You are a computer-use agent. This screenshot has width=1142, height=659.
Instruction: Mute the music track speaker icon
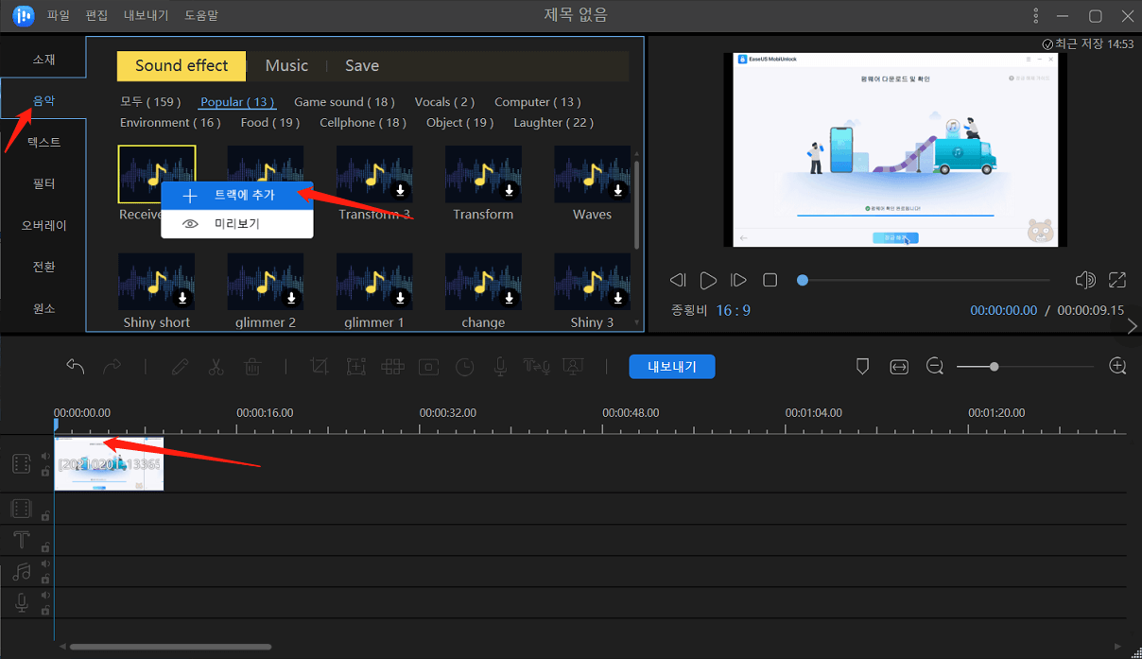[x=45, y=564]
